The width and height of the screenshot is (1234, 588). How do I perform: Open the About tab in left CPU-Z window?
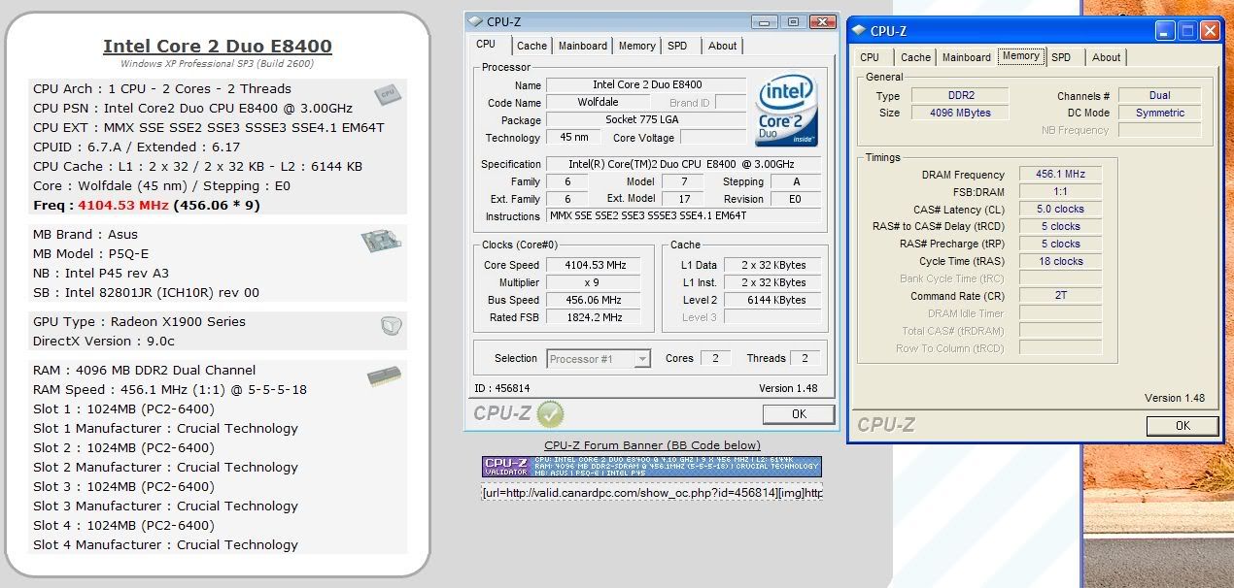pyautogui.click(x=722, y=46)
